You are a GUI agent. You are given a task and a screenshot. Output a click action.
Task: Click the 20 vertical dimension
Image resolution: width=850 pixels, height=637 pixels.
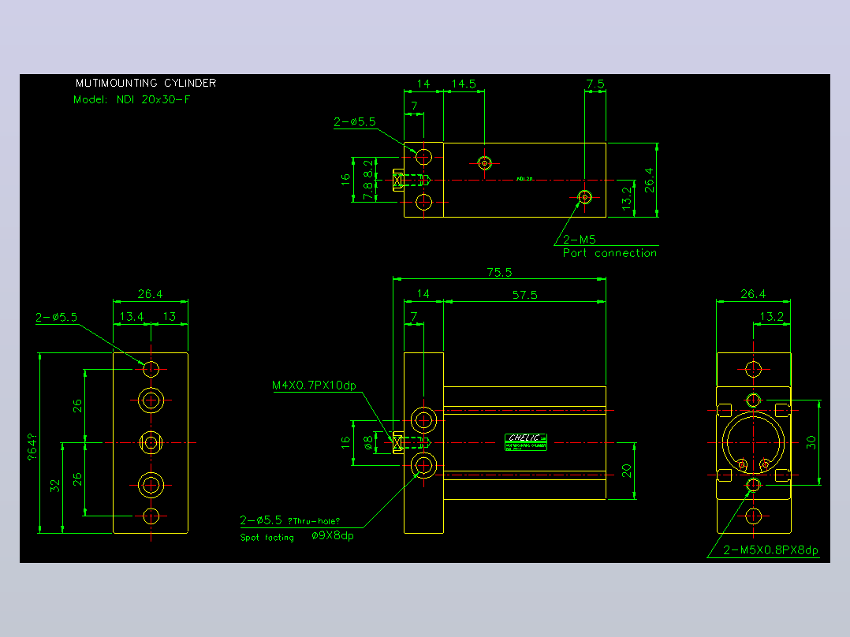(627, 471)
